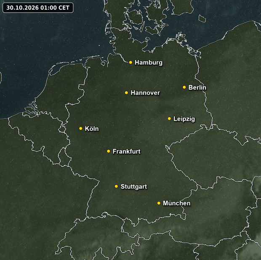Click the Hamburg city marker dot

(130, 62)
